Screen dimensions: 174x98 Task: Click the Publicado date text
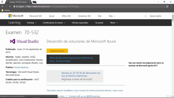click(x=24, y=51)
